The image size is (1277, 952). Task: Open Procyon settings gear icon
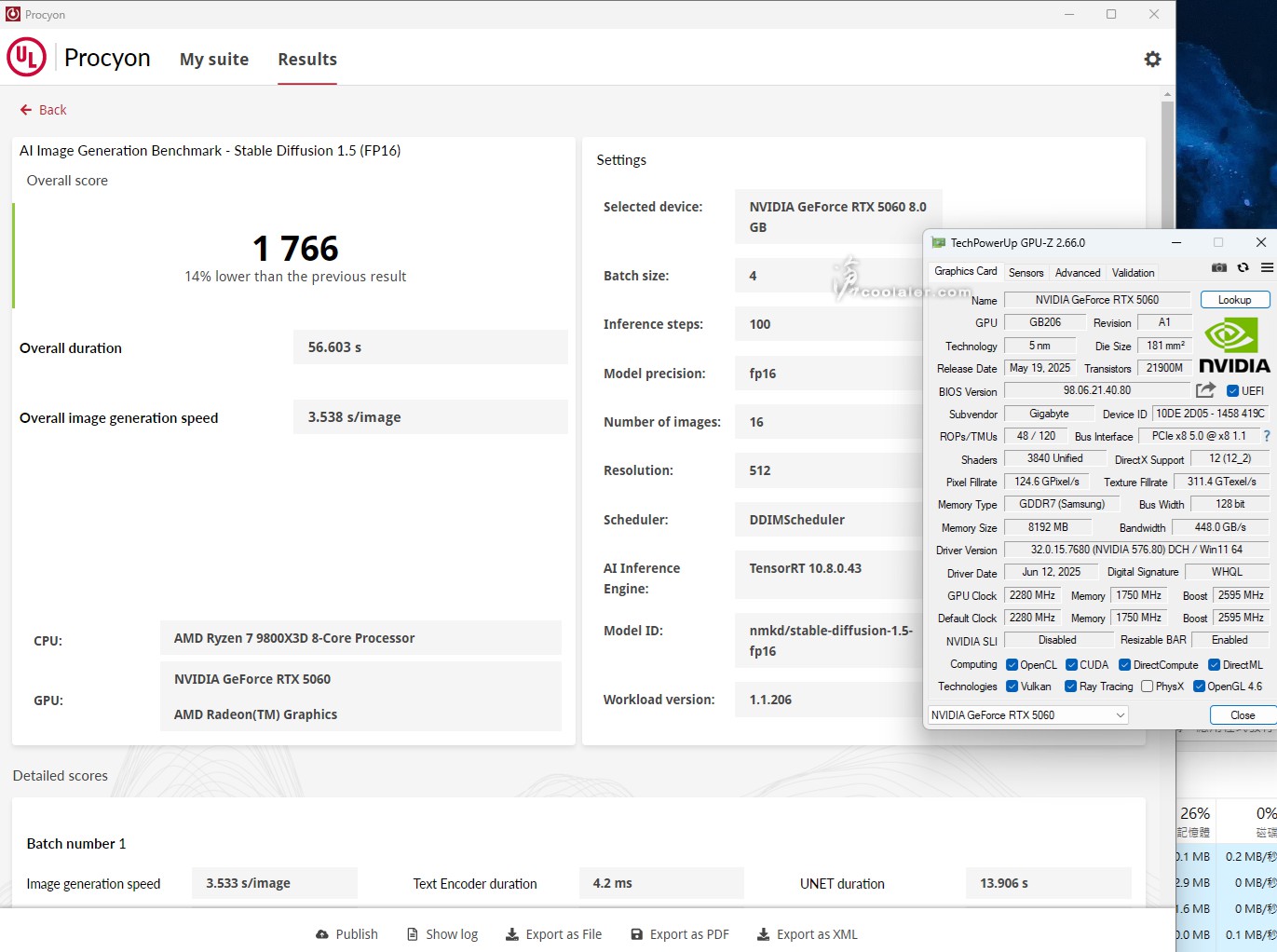point(1152,59)
